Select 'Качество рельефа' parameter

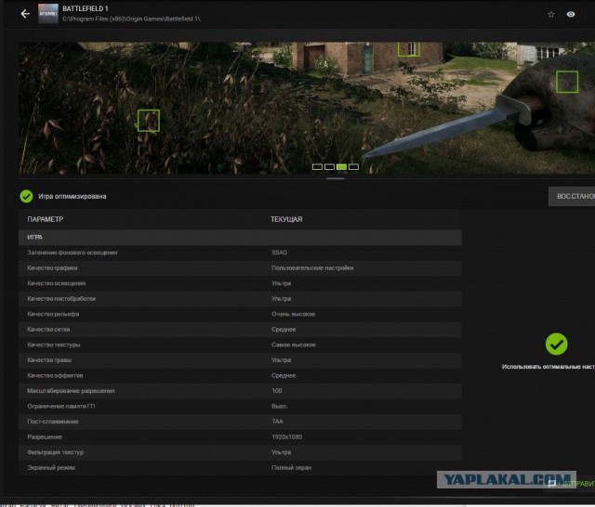tap(53, 314)
